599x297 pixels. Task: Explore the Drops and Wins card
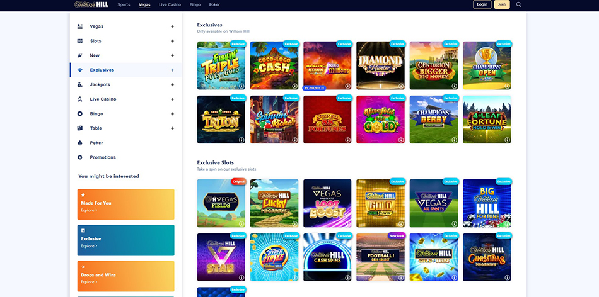(125, 276)
